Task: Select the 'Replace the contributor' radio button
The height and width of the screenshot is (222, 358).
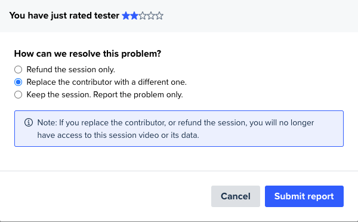Action: (18, 82)
